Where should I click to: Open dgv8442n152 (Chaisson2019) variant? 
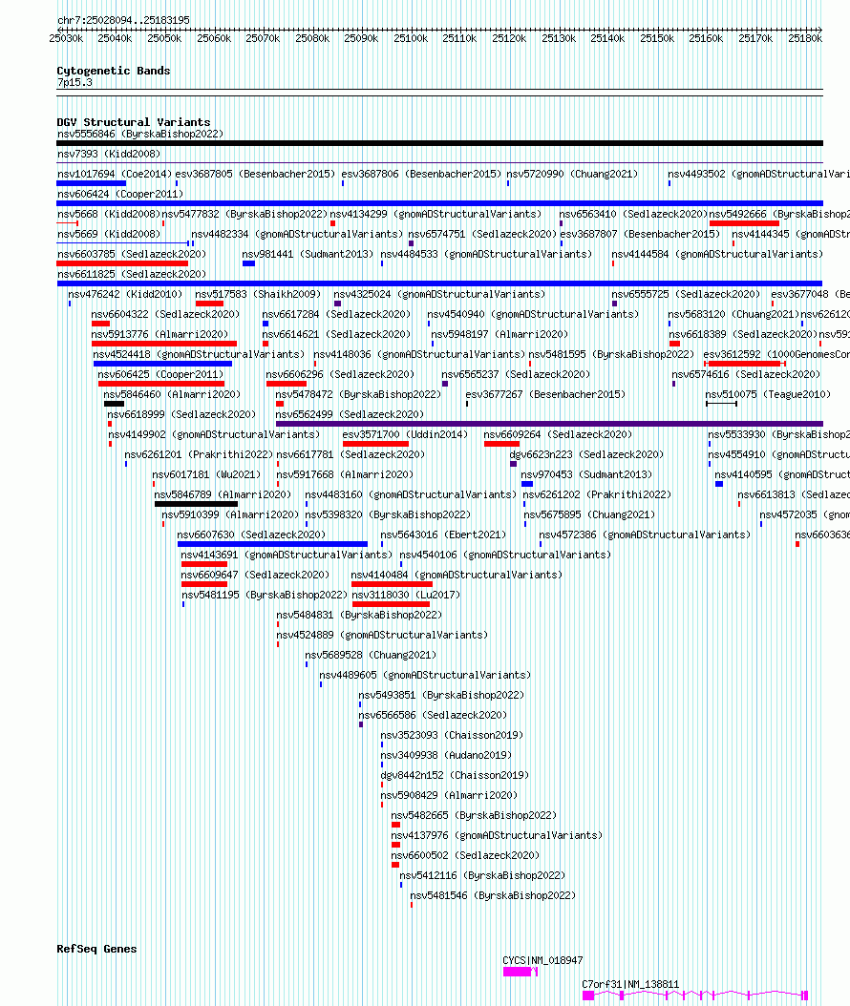(455, 775)
